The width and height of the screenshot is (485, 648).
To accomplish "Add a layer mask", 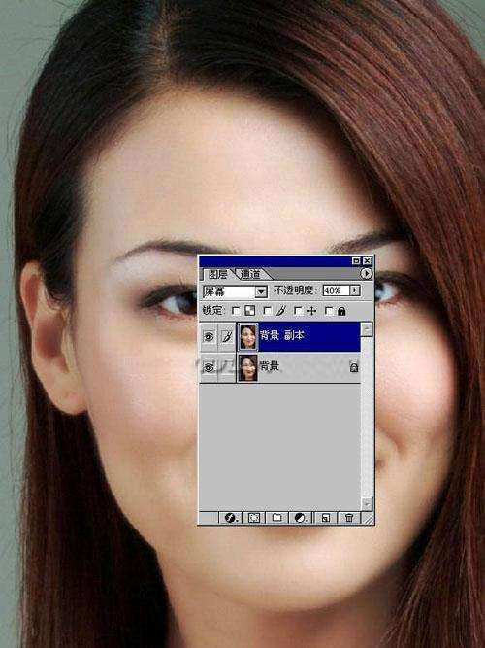I will coord(254,518).
